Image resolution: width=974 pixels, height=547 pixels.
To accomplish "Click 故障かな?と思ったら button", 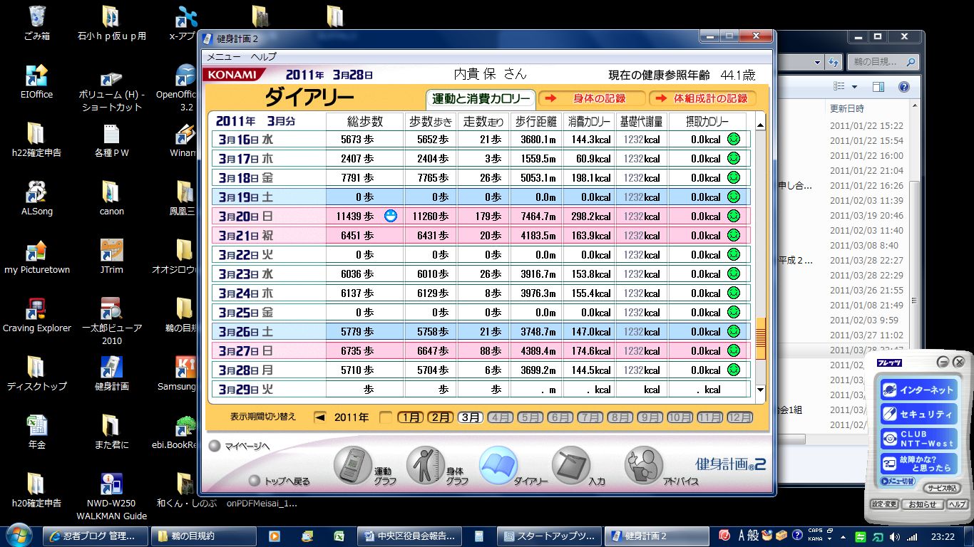I will click(x=918, y=463).
